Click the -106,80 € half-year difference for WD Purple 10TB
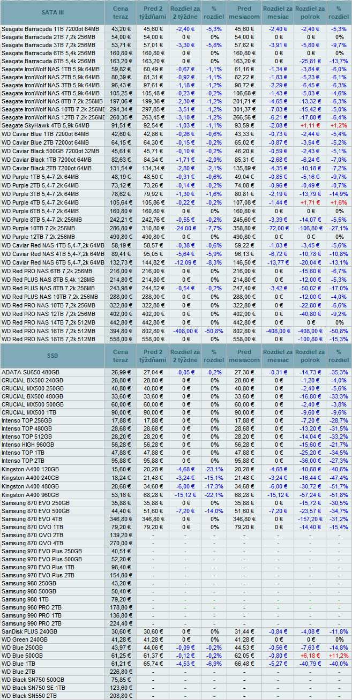The height and width of the screenshot is (700, 352). [310, 228]
